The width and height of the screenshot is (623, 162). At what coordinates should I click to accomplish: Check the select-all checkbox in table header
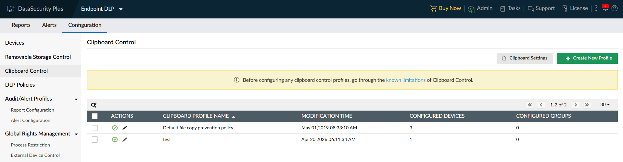tap(95, 116)
